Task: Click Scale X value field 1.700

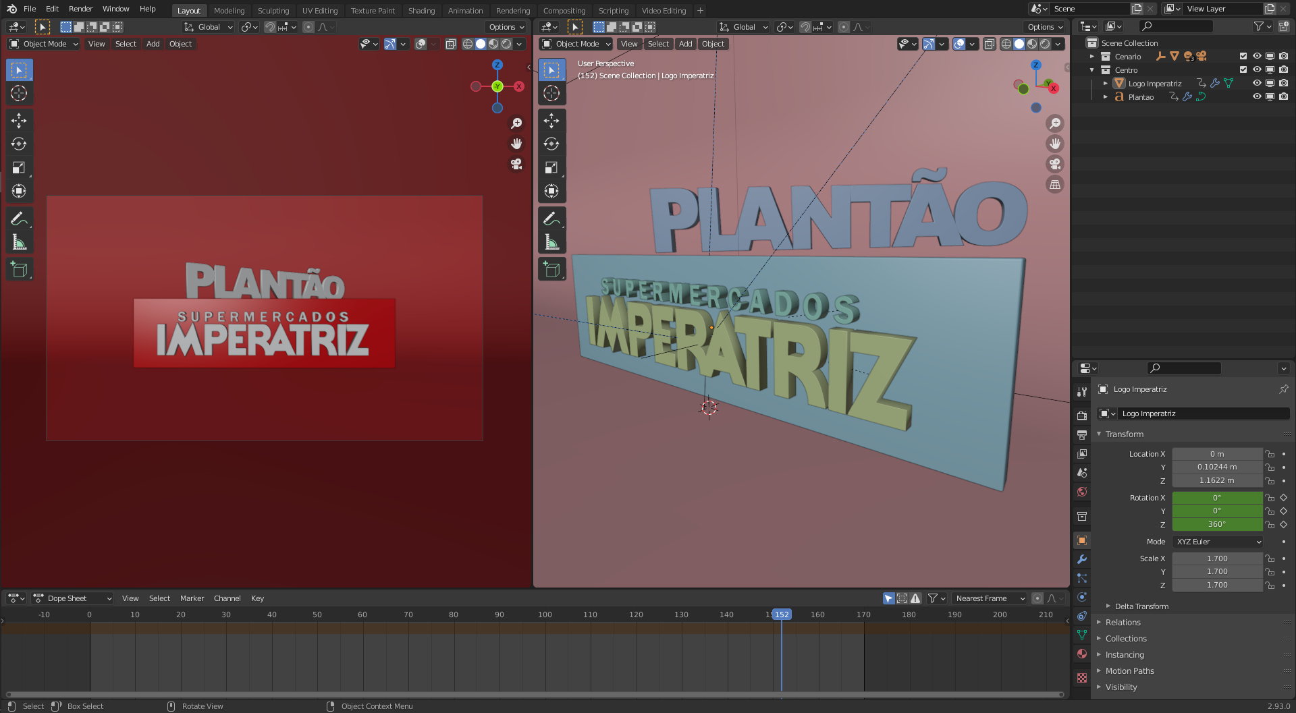Action: (1217, 559)
